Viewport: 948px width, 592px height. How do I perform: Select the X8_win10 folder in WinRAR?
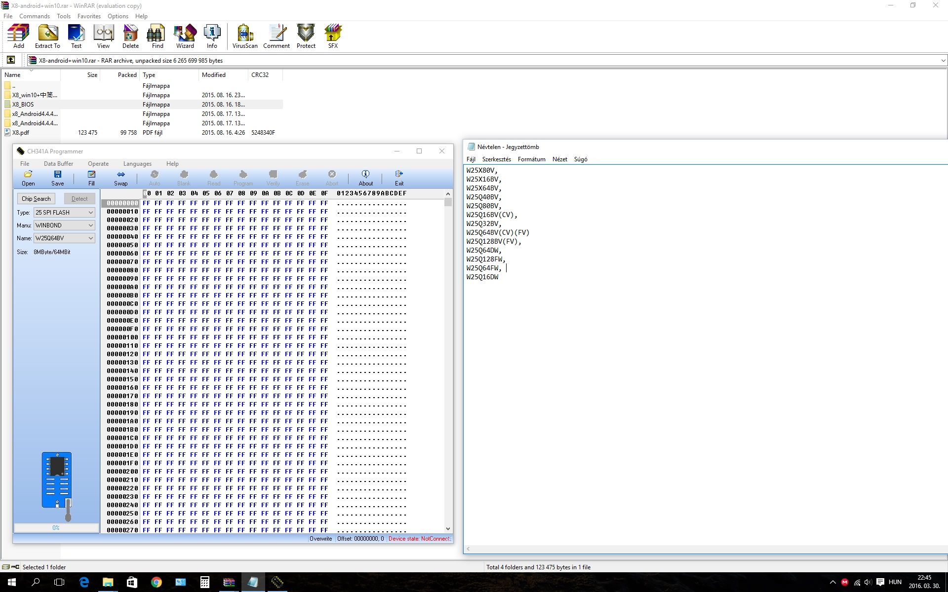(x=143, y=95)
